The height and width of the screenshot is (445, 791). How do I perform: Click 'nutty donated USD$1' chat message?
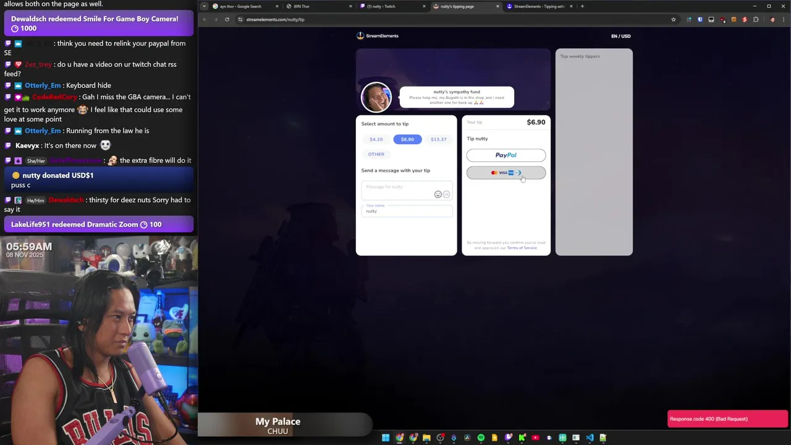(x=99, y=180)
